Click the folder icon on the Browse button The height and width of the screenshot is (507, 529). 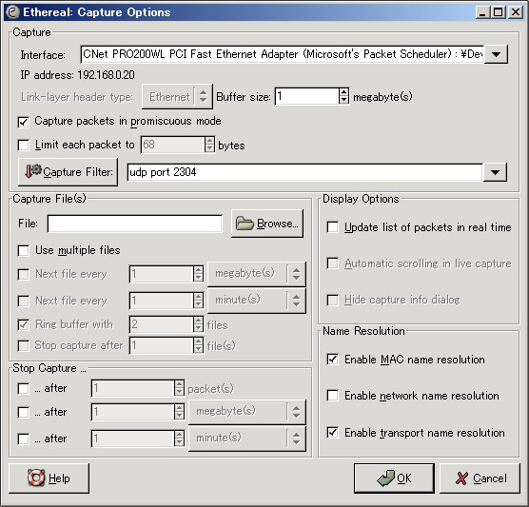coord(245,223)
